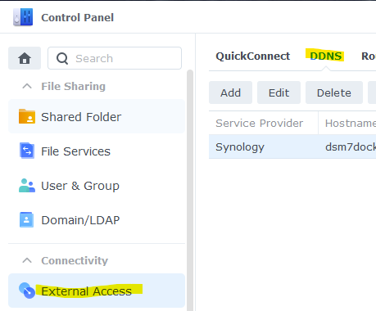Select the Synology provider row
Screen dimensions: 376x311
click(292, 146)
